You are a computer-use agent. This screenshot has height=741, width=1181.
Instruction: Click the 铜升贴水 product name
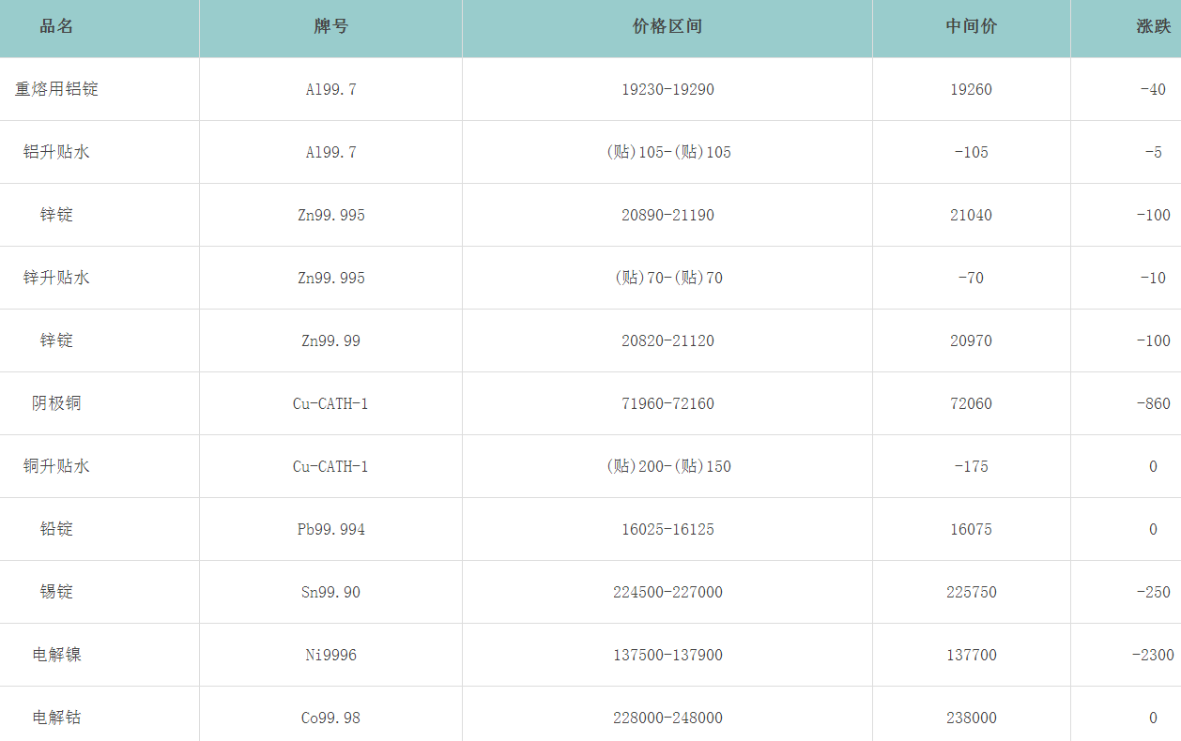click(56, 466)
